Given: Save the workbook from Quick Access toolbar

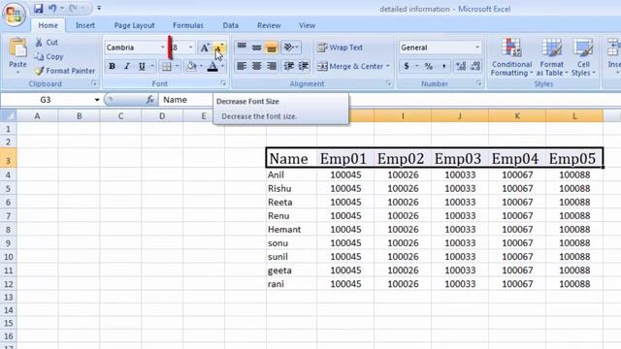Looking at the screenshot, I should (38, 9).
